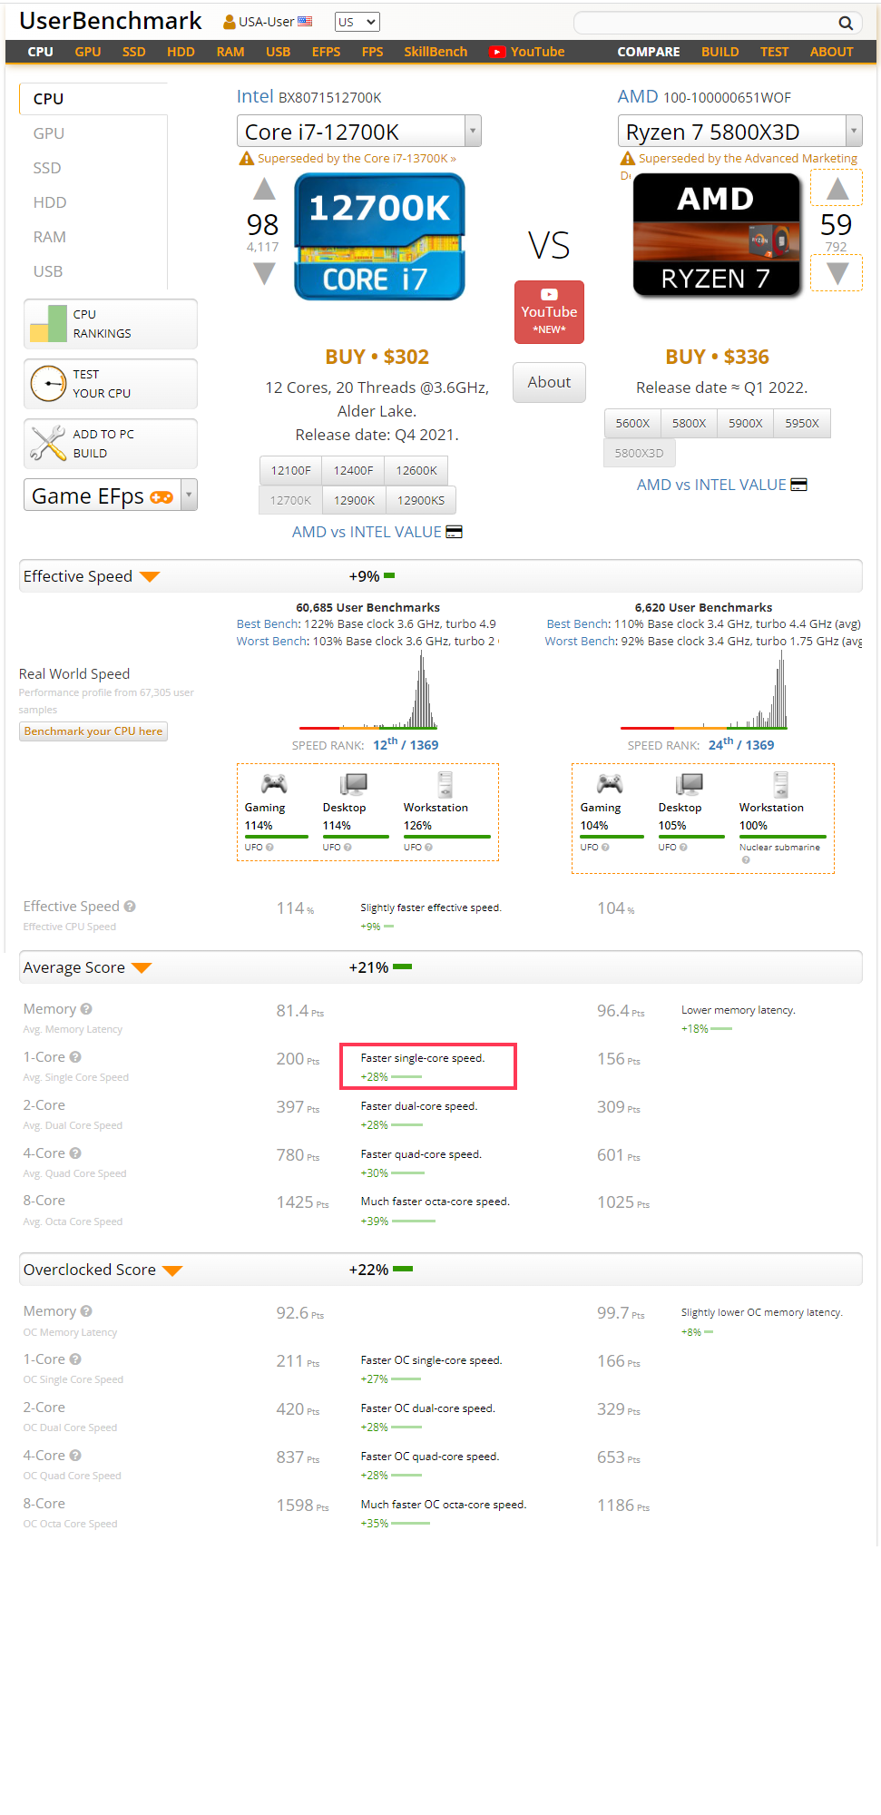The image size is (881, 1815).
Task: Click warning icon on Intel superseded notice
Action: [246, 159]
